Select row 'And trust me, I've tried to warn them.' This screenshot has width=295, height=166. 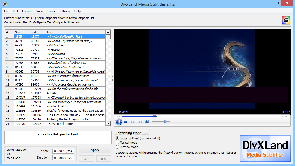[x=55, y=102]
